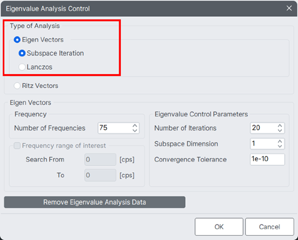This screenshot has width=298, height=240.
Task: Select the Eigen Vectors radio button
Action: pyautogui.click(x=17, y=40)
